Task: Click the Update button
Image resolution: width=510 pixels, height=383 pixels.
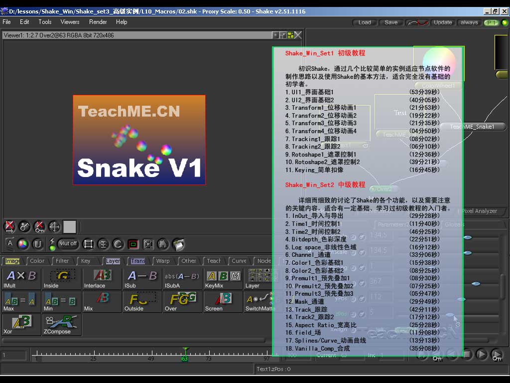Action: (x=443, y=22)
